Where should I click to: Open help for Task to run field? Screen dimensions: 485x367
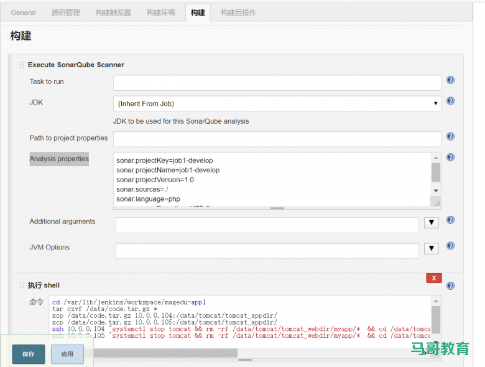click(450, 80)
